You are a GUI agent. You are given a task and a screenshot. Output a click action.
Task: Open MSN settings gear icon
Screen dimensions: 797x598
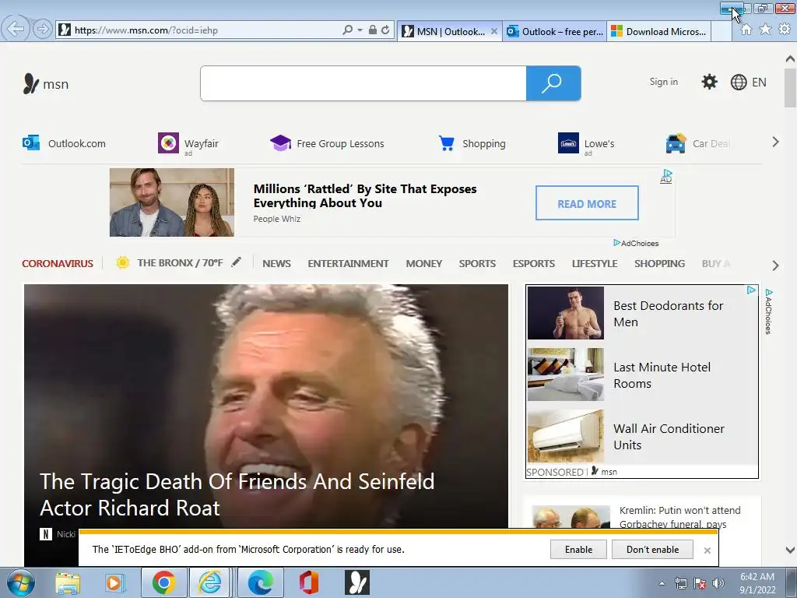[709, 82]
